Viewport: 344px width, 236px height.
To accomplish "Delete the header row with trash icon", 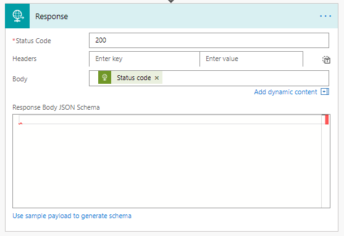I will pos(326,60).
